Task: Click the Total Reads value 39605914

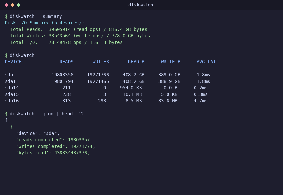Action: [x=60, y=29]
